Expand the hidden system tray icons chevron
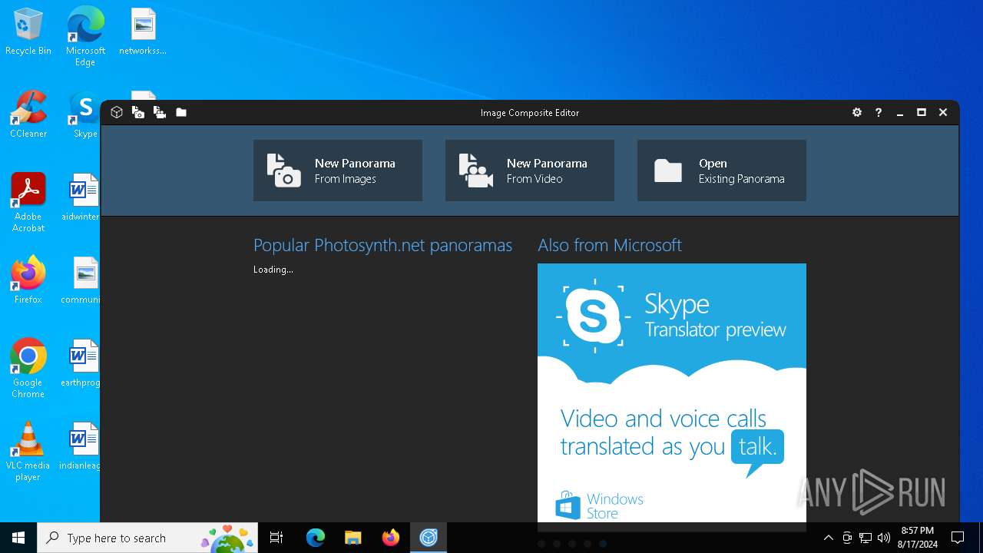983x553 pixels. [828, 538]
